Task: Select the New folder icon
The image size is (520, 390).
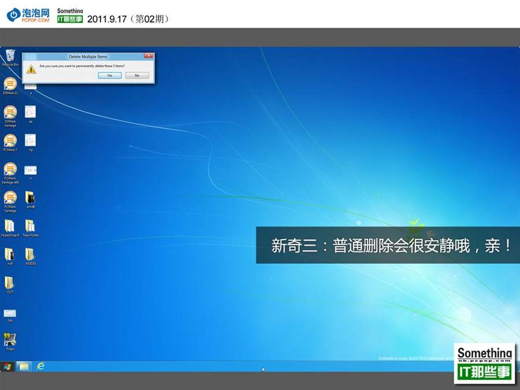Action: (31, 228)
